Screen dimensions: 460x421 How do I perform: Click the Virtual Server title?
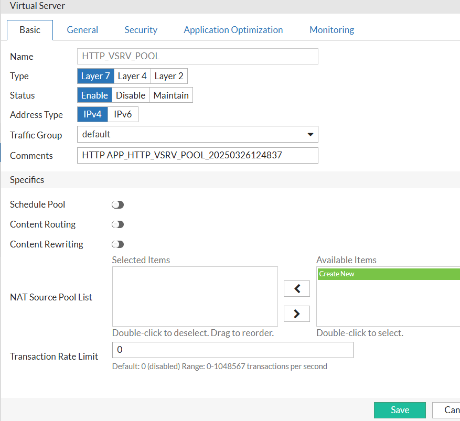[37, 6]
